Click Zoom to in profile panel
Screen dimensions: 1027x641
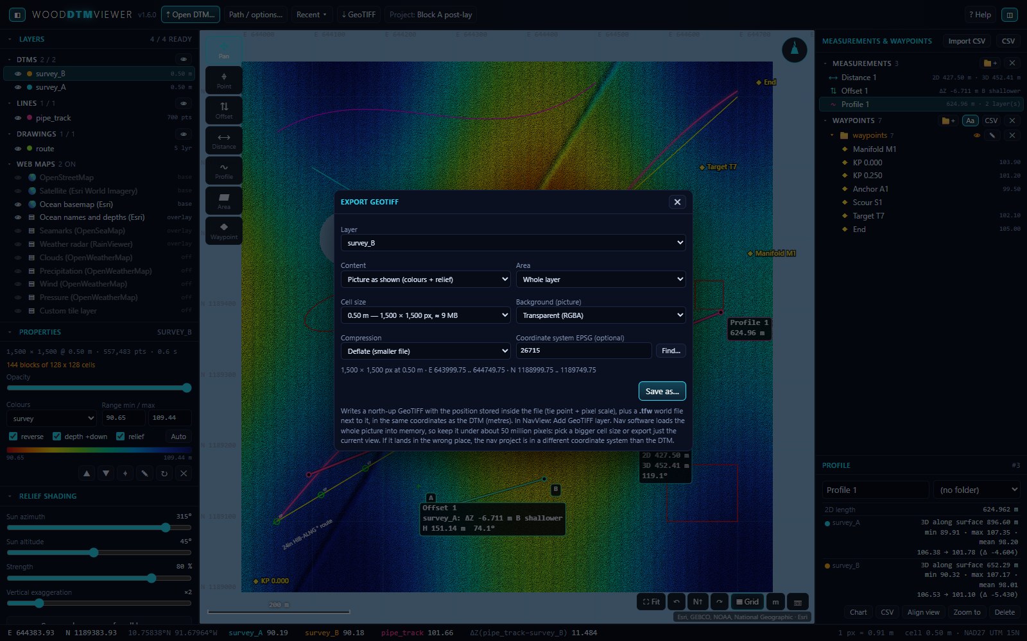[x=967, y=612]
